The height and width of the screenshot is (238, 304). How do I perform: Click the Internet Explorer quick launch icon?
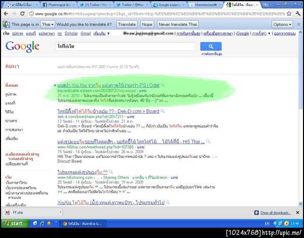(x=42, y=223)
